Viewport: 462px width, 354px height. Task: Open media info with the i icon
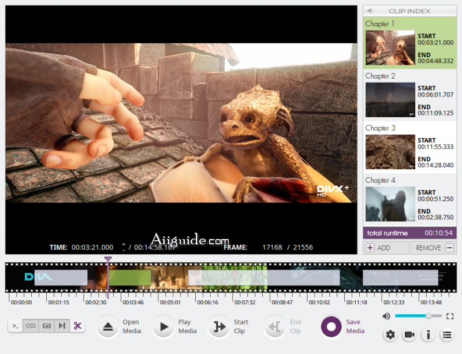click(428, 335)
